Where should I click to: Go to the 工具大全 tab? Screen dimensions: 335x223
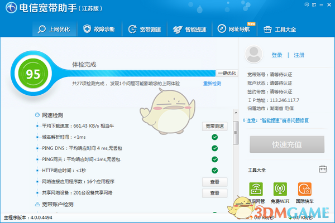(x=280, y=29)
